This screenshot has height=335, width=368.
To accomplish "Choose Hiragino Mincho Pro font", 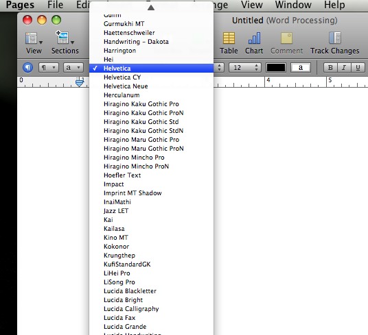I will 151,158.
